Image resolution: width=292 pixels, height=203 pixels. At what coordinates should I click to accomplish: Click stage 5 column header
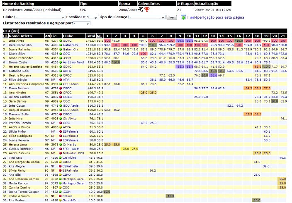(143, 36)
